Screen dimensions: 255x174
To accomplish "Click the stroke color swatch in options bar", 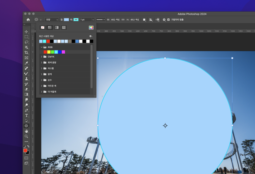I will point(76,20).
